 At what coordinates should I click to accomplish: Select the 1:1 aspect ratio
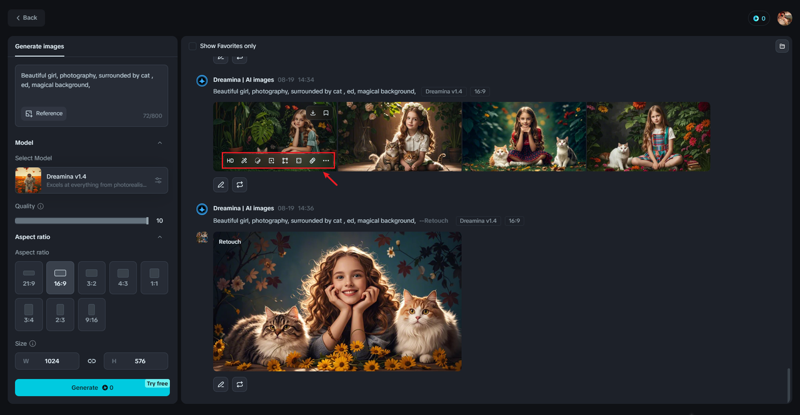click(x=154, y=278)
